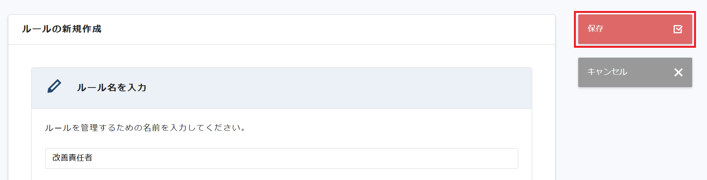
Task: Click the 改善責任者 text in the input
Action: pos(72,158)
